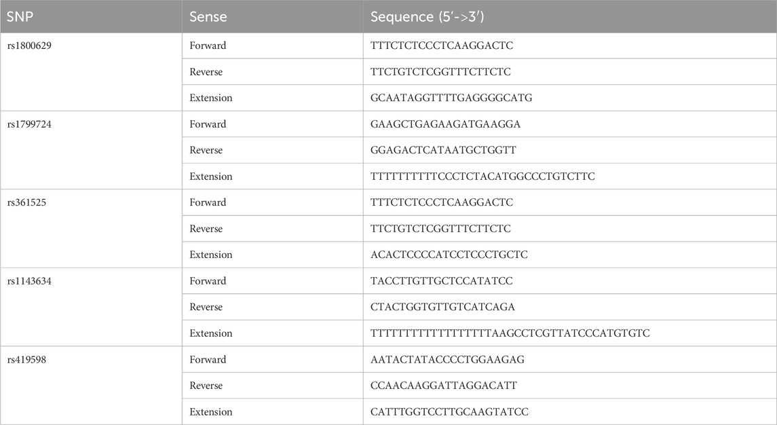Select the rs419598 SNP cell
777x425 pixels.
coord(91,386)
